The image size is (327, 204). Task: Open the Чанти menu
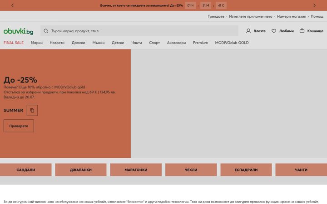coord(137,43)
